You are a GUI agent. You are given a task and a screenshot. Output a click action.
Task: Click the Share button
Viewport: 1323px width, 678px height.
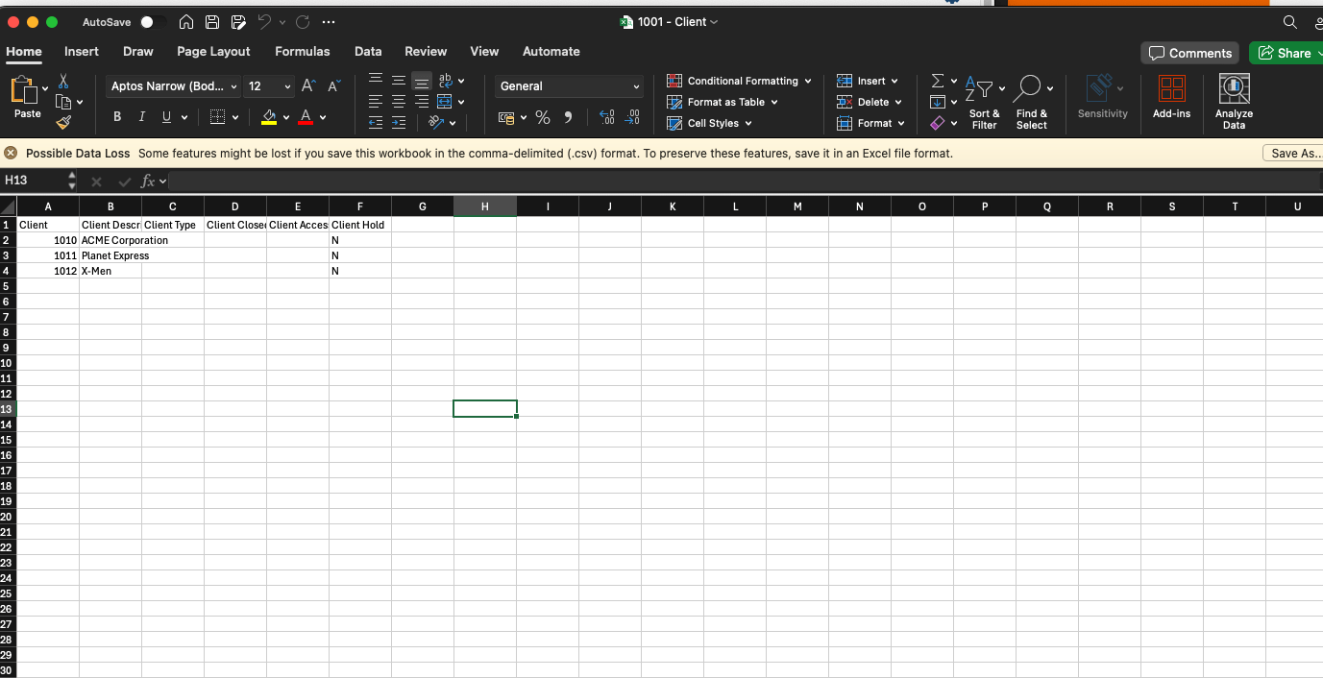(1285, 53)
